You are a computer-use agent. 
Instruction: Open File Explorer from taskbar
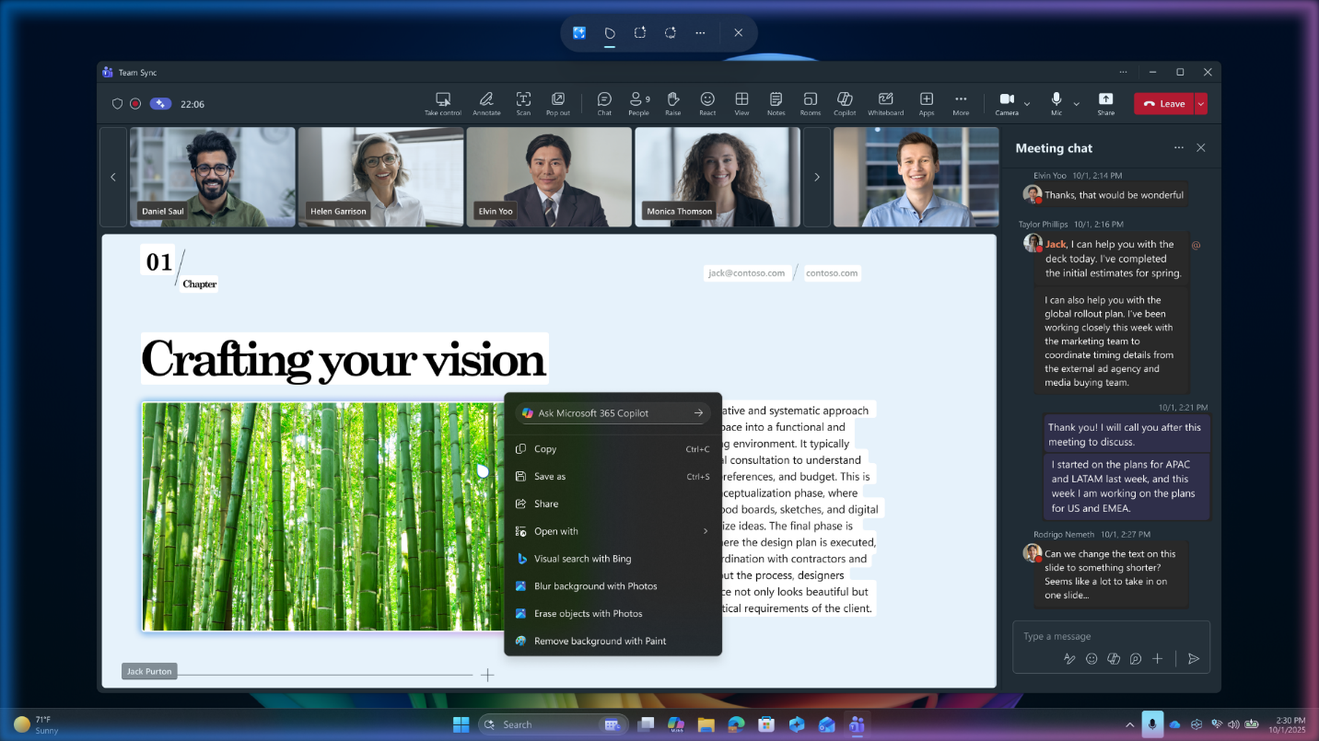coord(706,724)
